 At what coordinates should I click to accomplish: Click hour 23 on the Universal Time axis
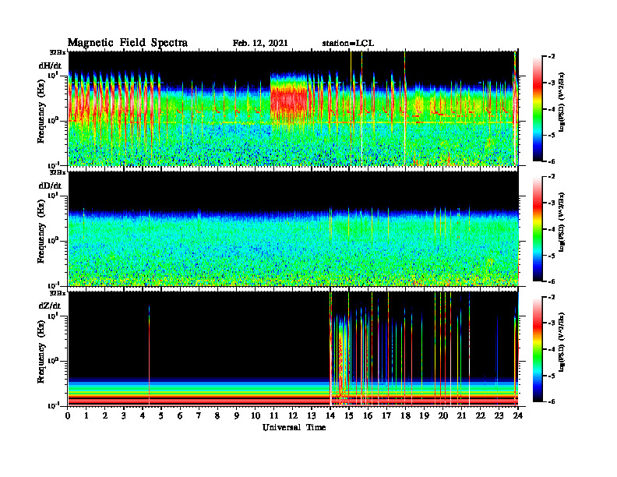click(x=499, y=416)
